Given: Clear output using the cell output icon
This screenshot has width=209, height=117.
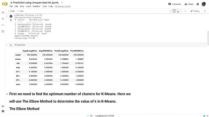Looking at the screenshot, I should pos(11,20).
